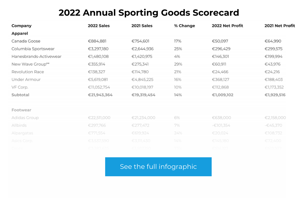Click the 2022 Net Profit column header
The width and height of the screenshot is (298, 198).
(x=227, y=26)
